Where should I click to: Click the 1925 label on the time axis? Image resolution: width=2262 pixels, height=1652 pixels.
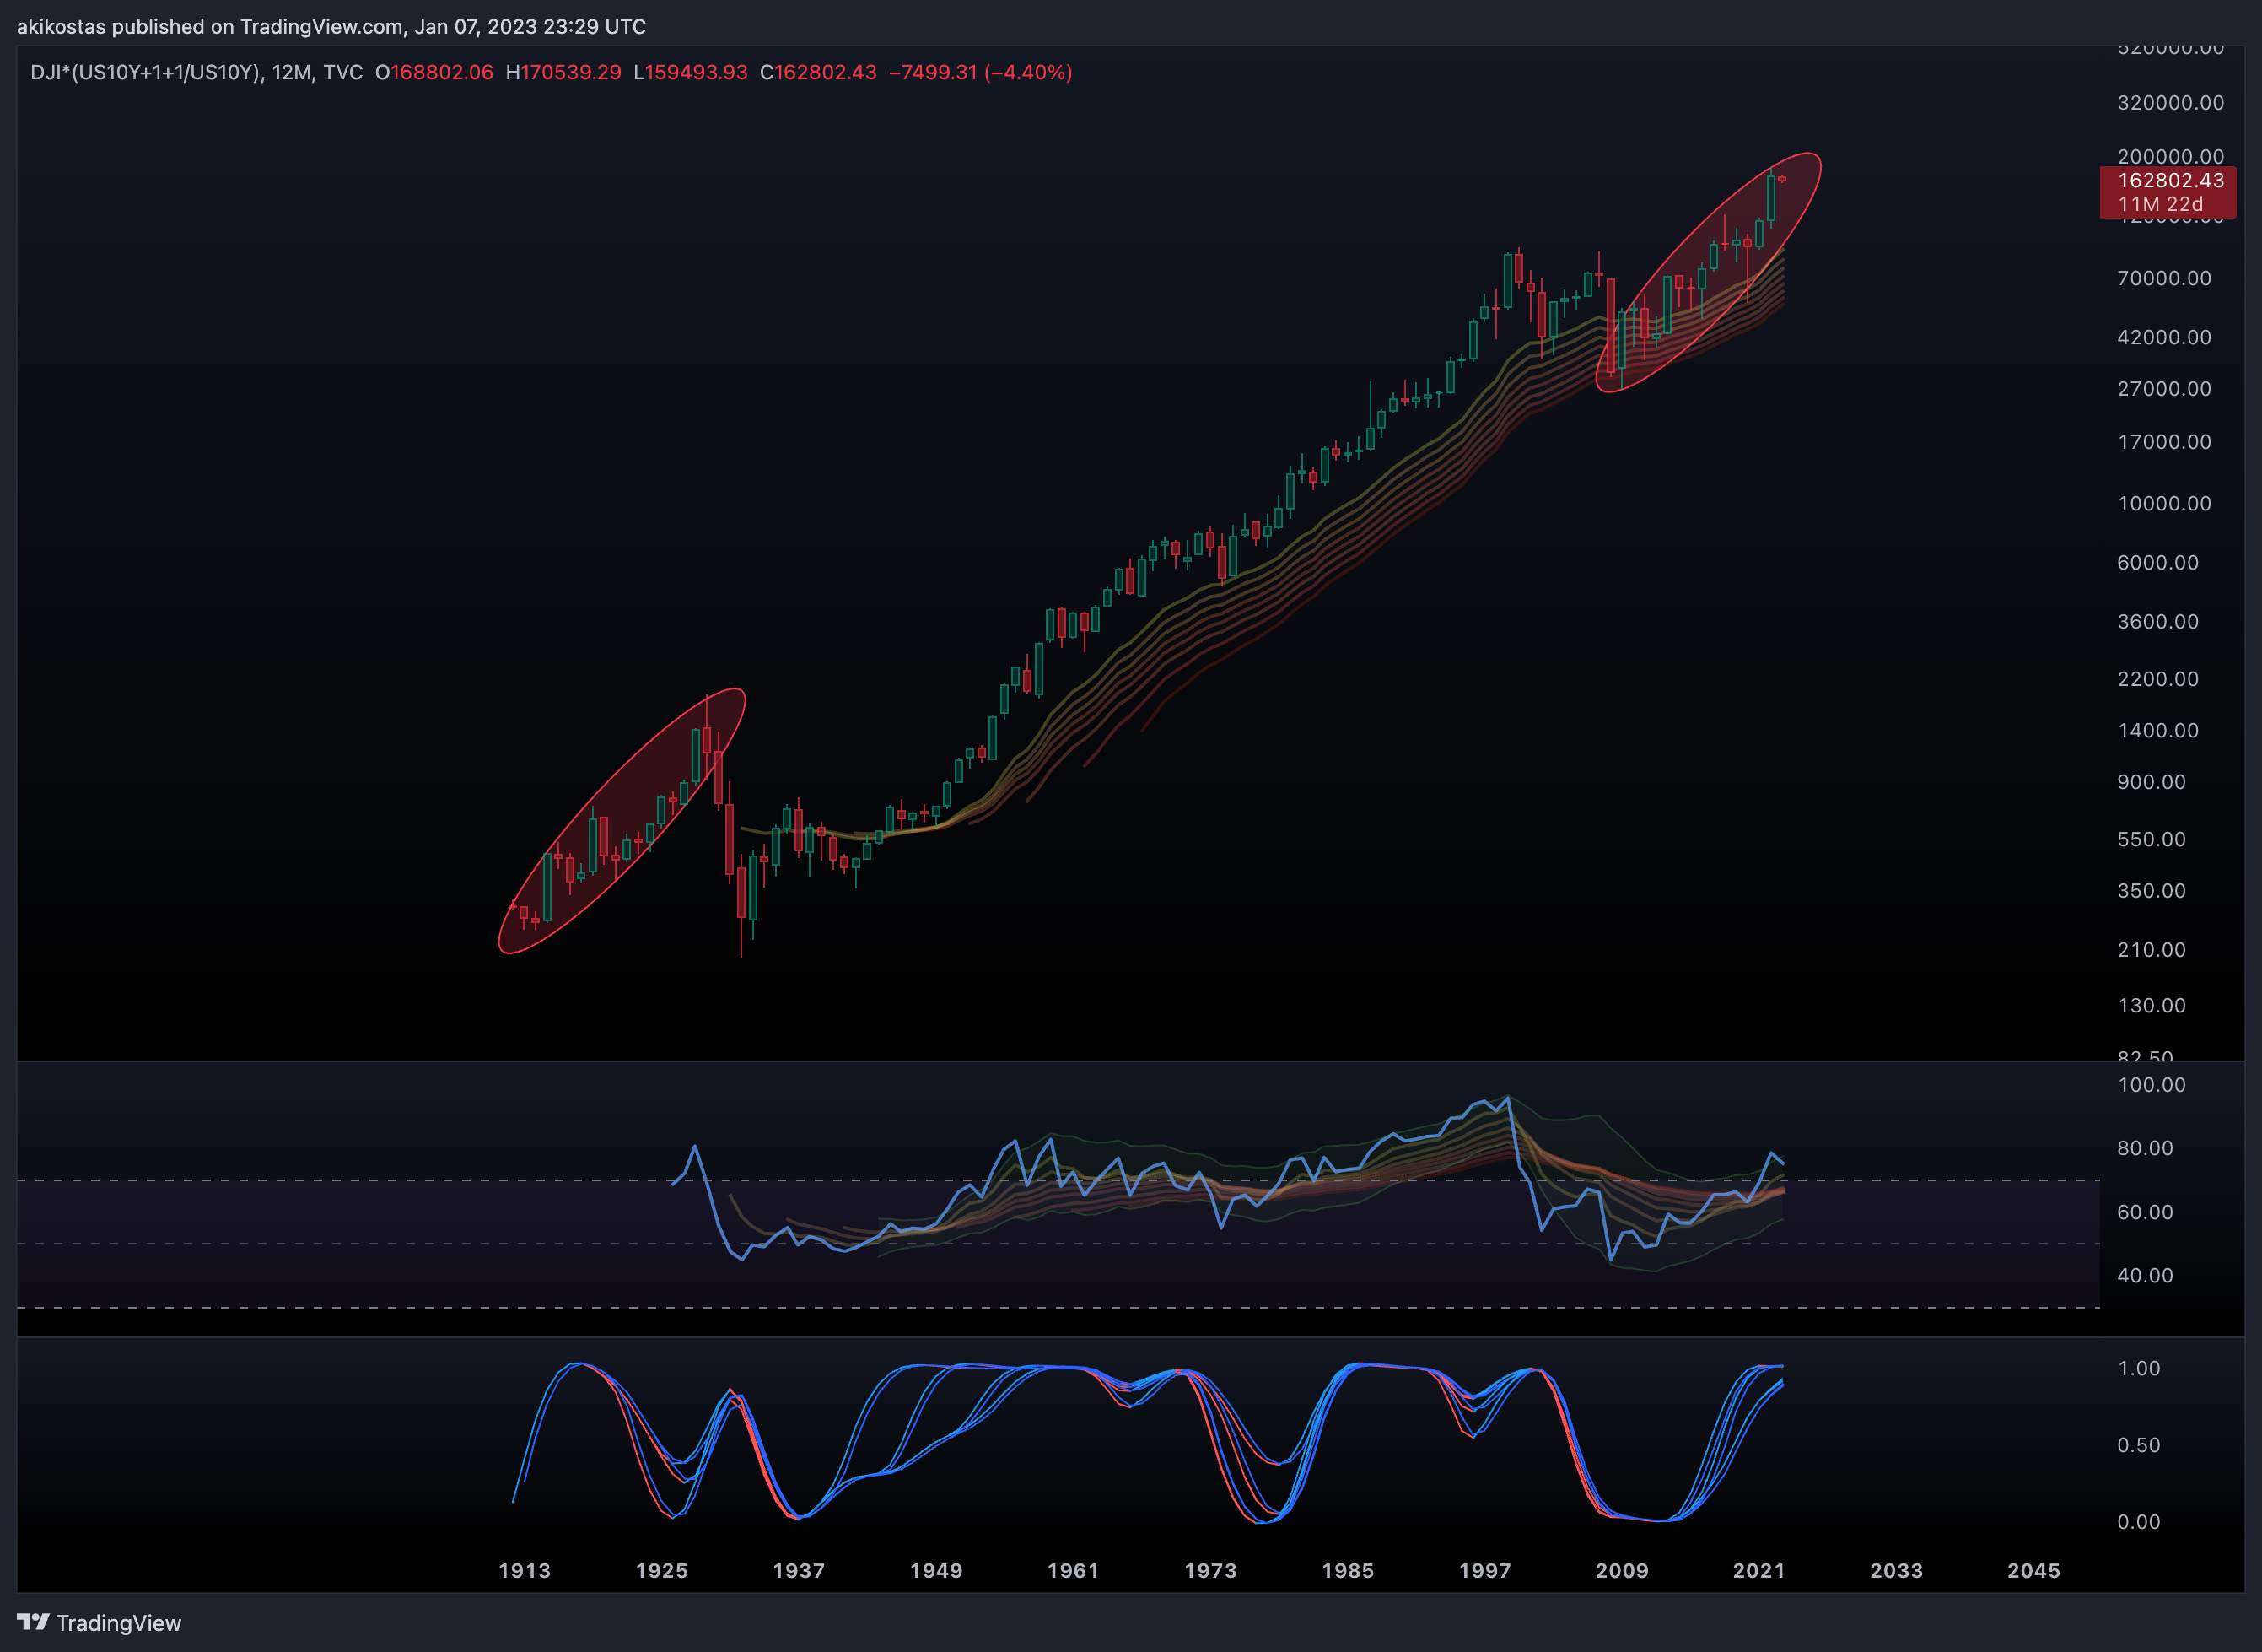[x=662, y=1571]
